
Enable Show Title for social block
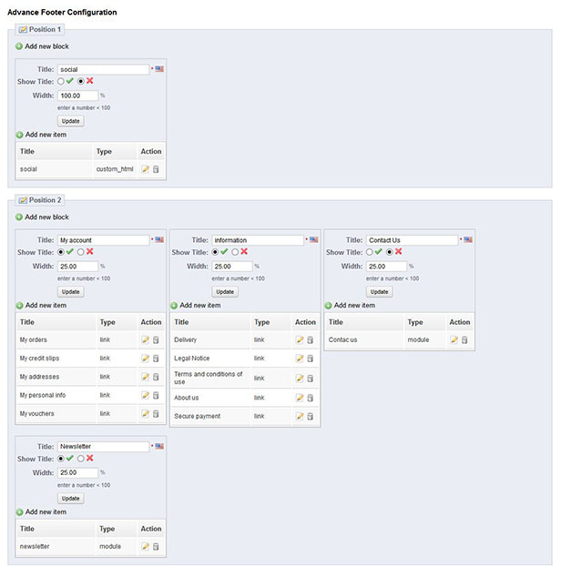pyautogui.click(x=61, y=81)
